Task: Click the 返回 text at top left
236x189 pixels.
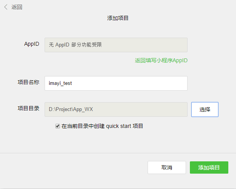Action: tap(17, 7)
